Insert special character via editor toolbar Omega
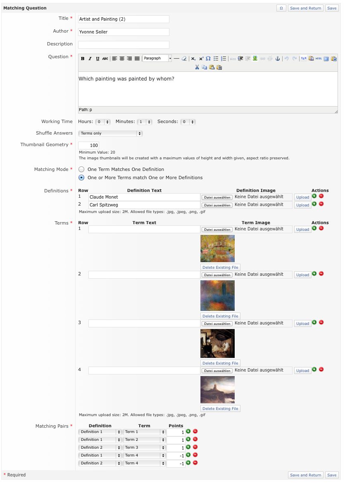This screenshot has width=345, height=483. [208, 59]
